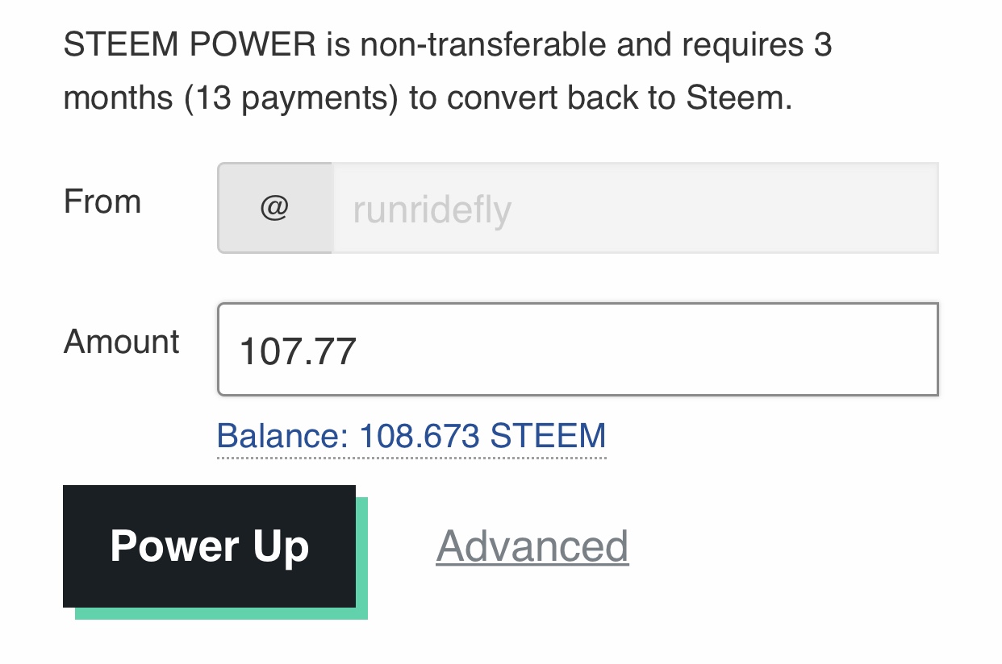Image resolution: width=1002 pixels, height=664 pixels.
Task: Click the Power Up button
Action: click(x=209, y=546)
